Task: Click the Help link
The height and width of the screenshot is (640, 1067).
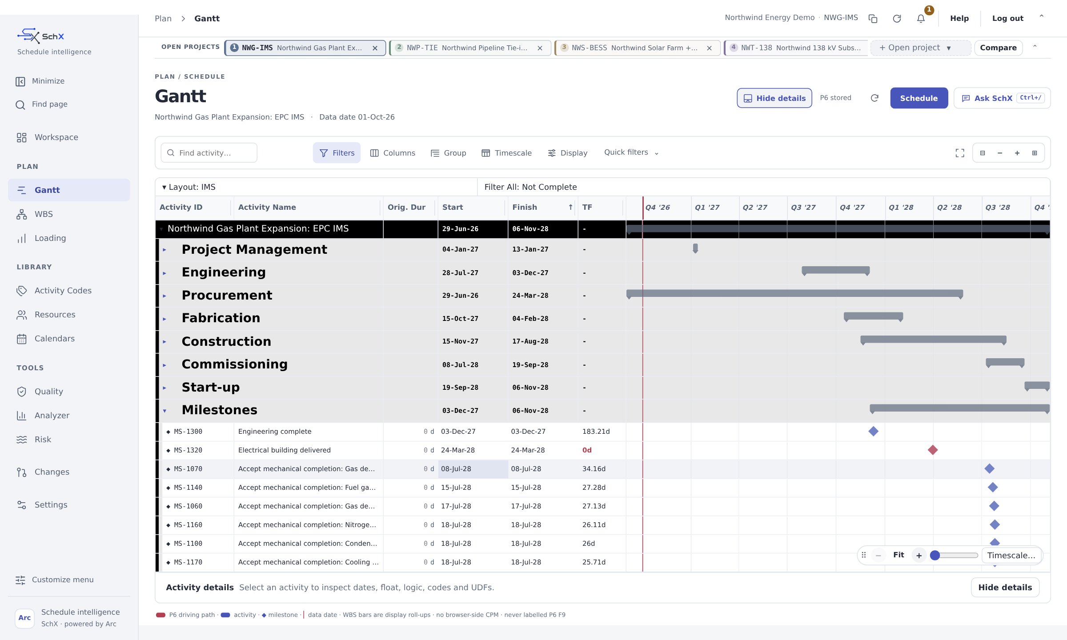Action: 959,18
